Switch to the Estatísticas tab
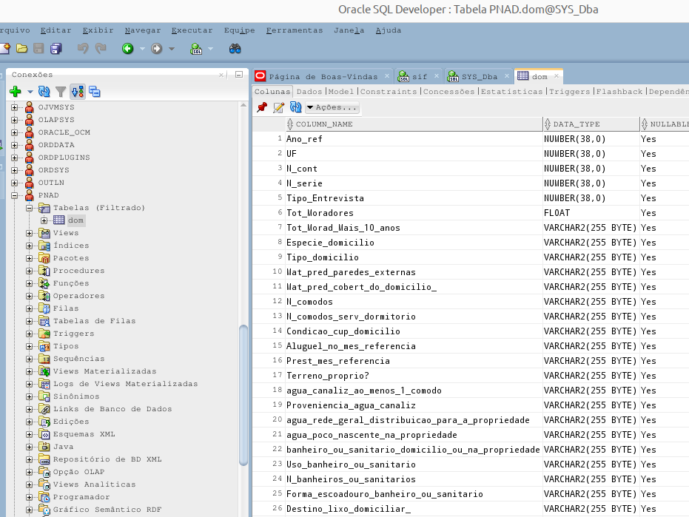Screen dimensions: 689x517 512,92
